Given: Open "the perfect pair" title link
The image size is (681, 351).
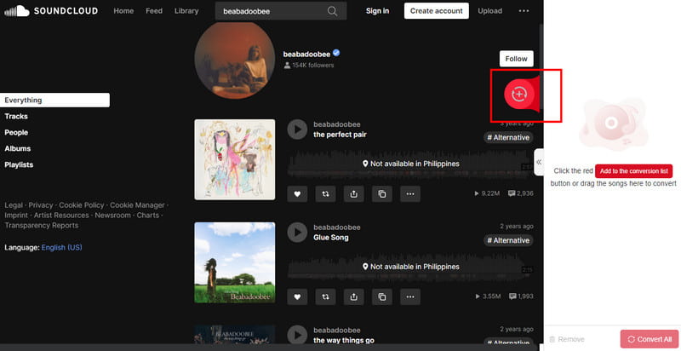Looking at the screenshot, I should tap(340, 135).
